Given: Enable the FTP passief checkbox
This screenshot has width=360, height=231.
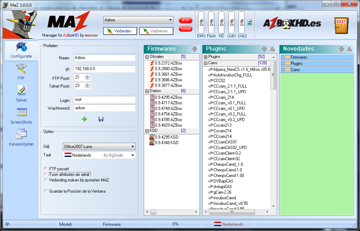Looking at the screenshot, I should coord(45,169).
